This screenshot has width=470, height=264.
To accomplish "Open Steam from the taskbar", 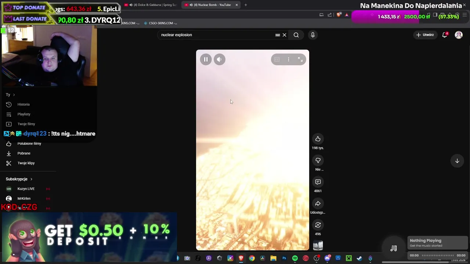I will coord(359,258).
